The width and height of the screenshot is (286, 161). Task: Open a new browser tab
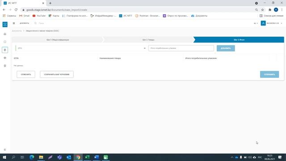[x=50, y=3]
